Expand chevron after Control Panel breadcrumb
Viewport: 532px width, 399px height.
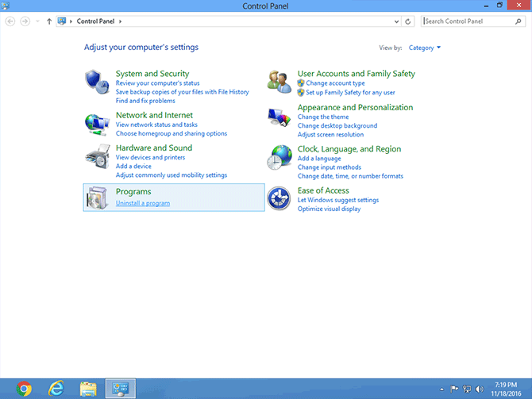(x=120, y=21)
